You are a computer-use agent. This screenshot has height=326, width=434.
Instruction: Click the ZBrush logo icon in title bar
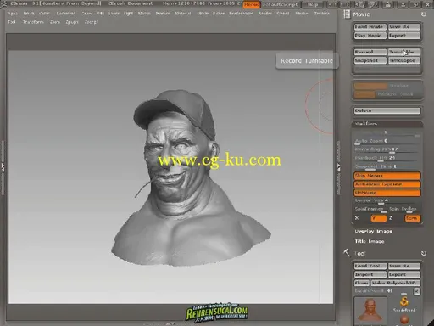3,3
